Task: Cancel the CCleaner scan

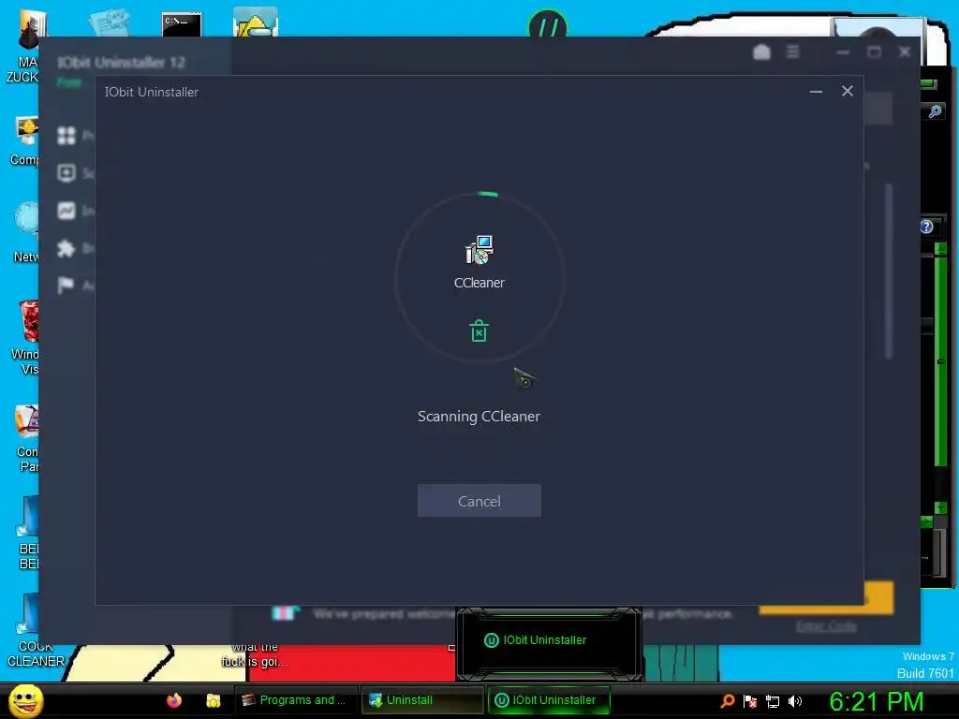Action: click(x=479, y=501)
